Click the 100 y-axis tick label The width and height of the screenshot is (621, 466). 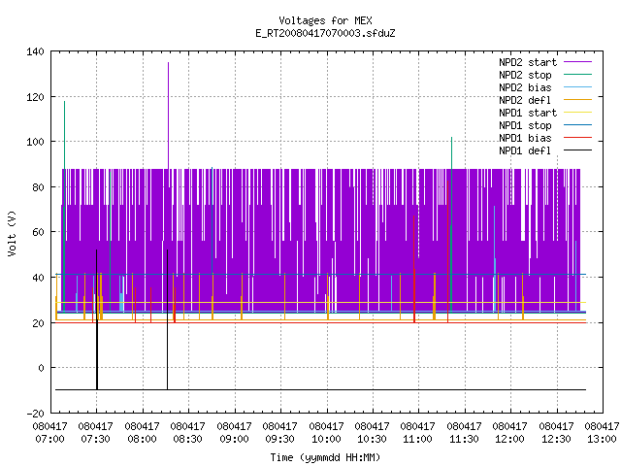coord(35,142)
